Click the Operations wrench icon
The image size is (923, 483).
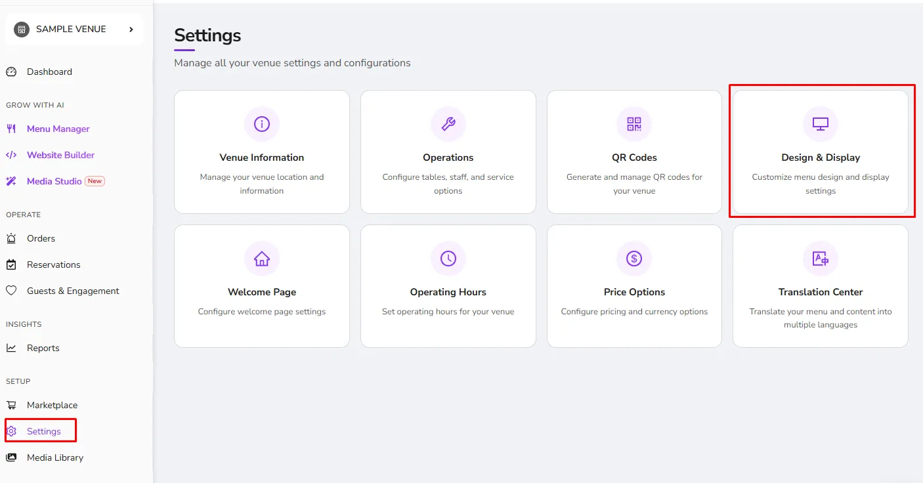(448, 124)
